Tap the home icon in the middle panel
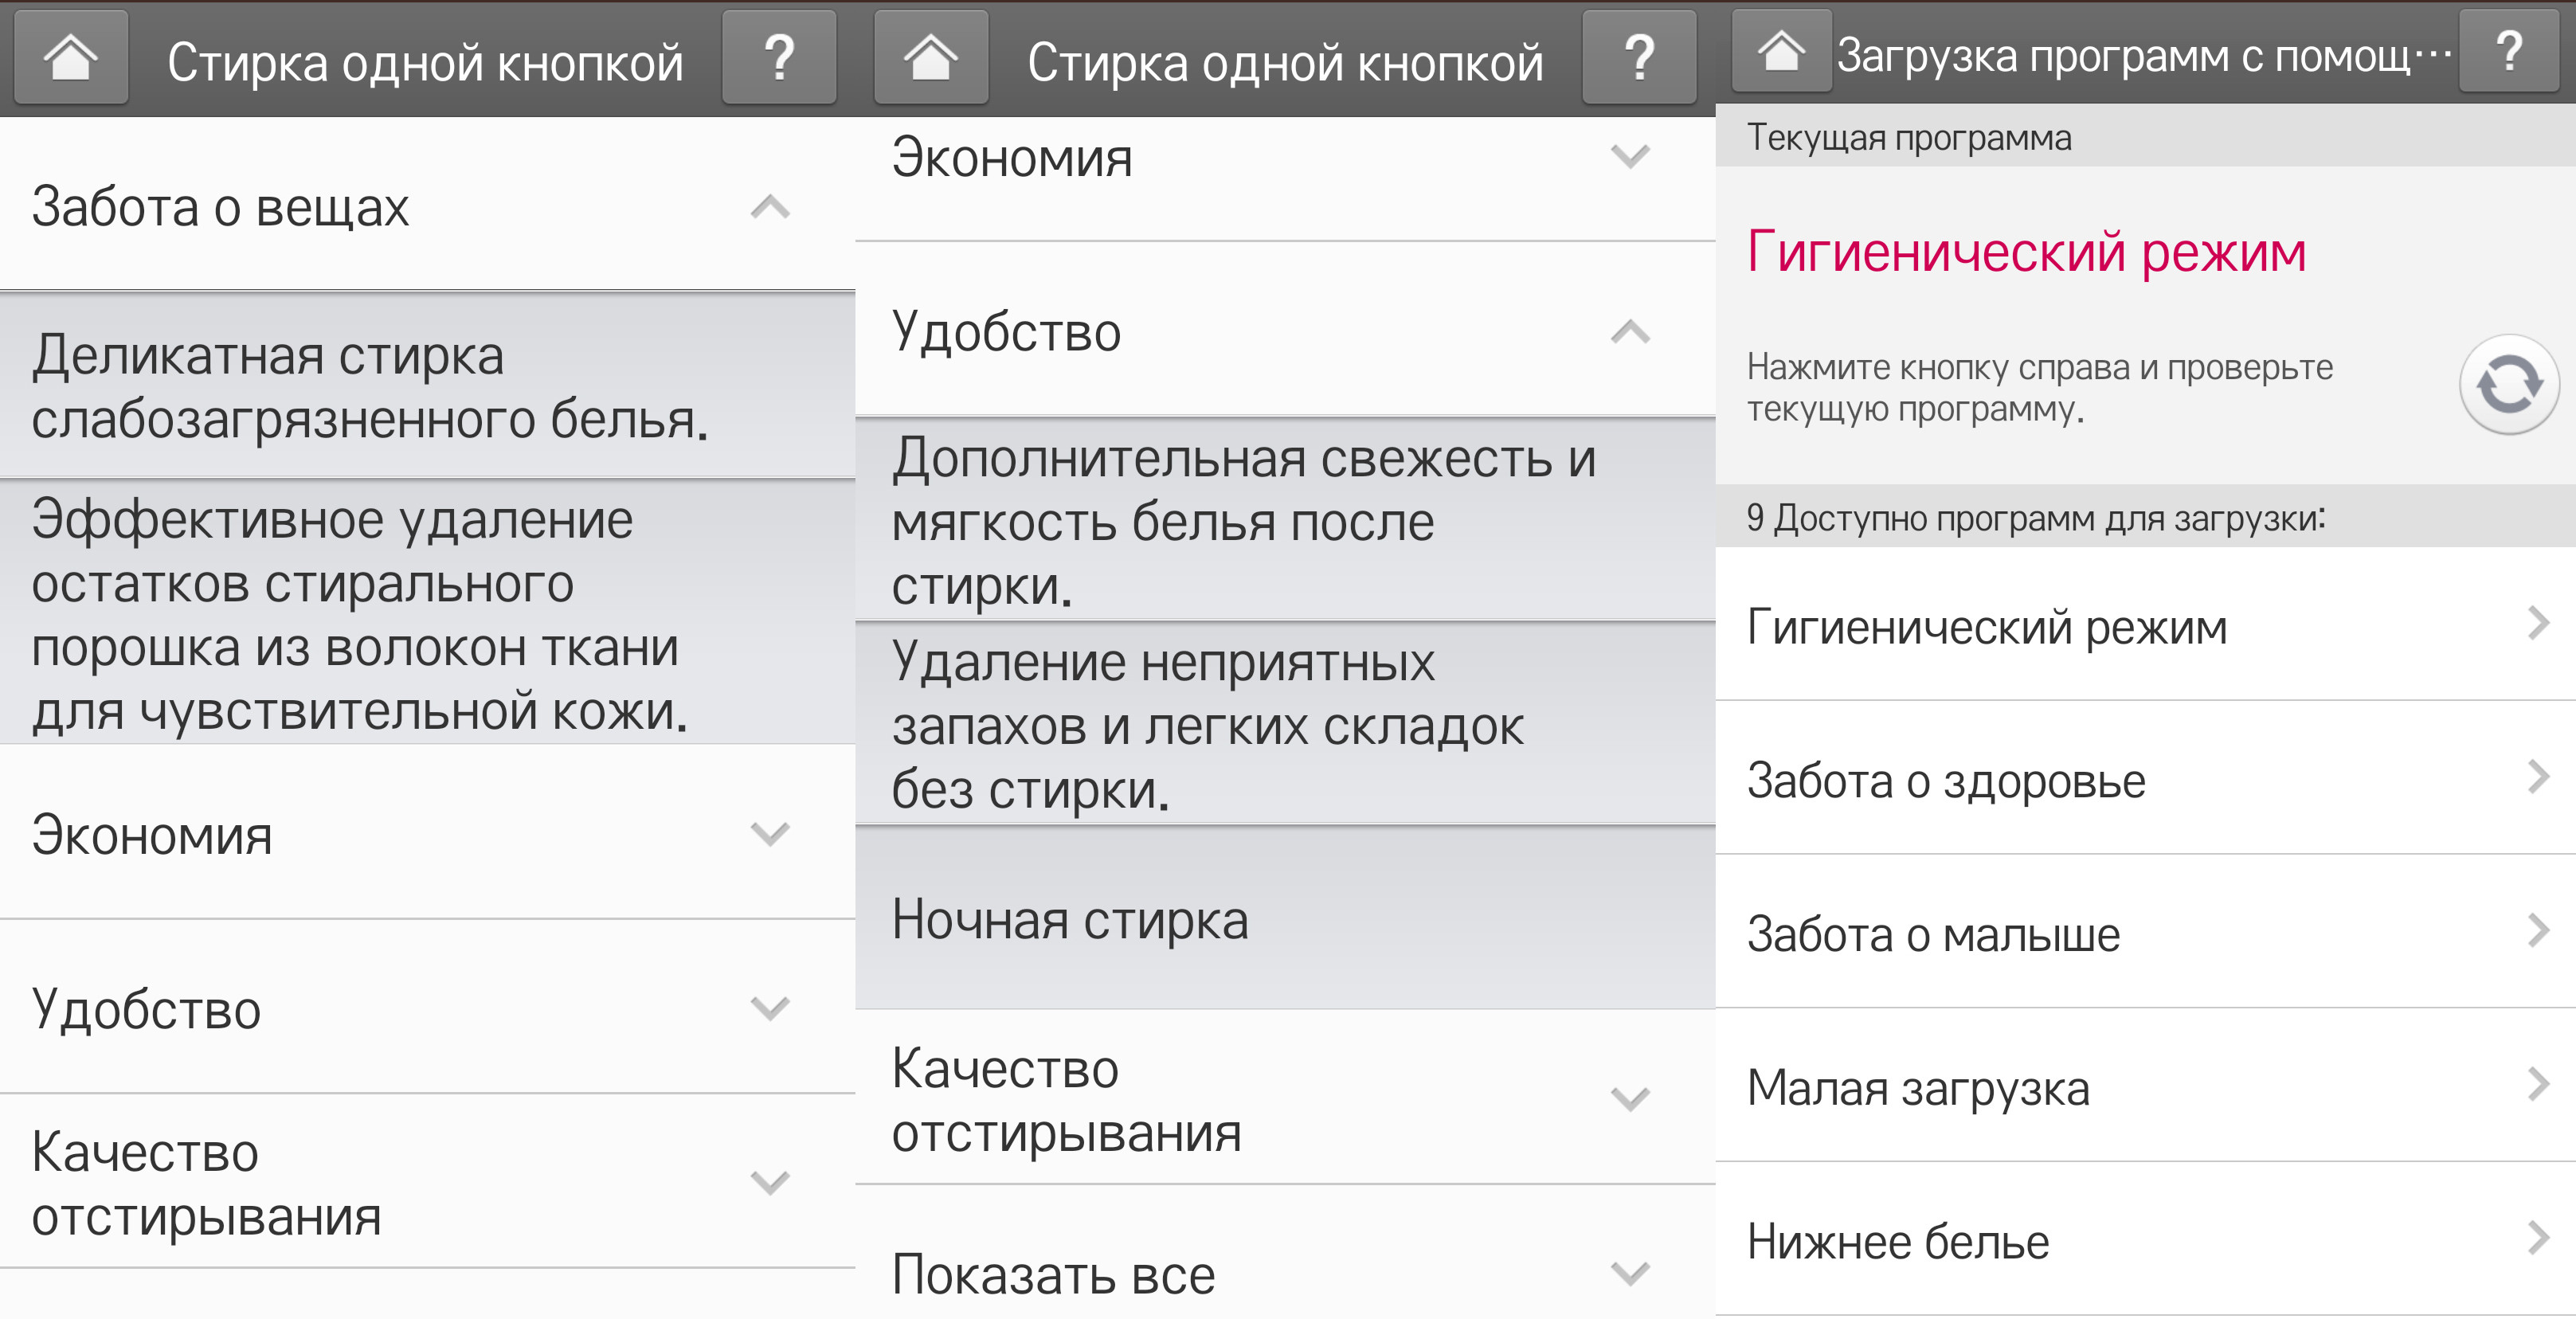Viewport: 2576px width, 1319px height. click(x=931, y=57)
